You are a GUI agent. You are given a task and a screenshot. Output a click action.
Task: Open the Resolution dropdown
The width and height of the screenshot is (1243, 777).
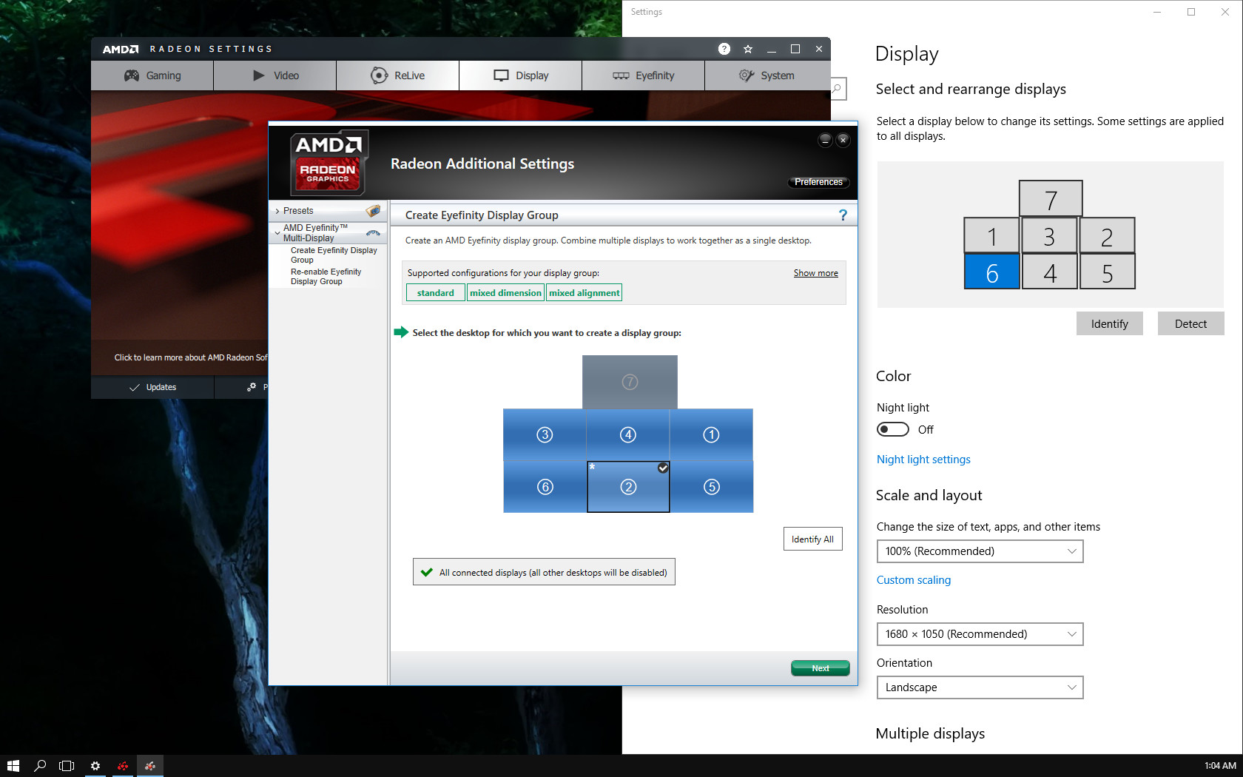pyautogui.click(x=980, y=634)
